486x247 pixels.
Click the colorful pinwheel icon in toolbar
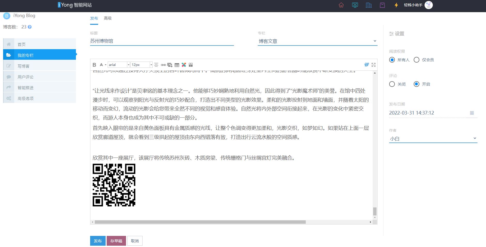[184, 65]
